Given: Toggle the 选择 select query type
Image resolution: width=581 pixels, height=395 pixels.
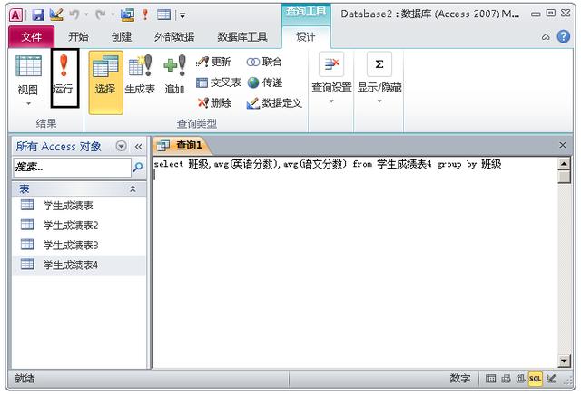Looking at the screenshot, I should (105, 82).
